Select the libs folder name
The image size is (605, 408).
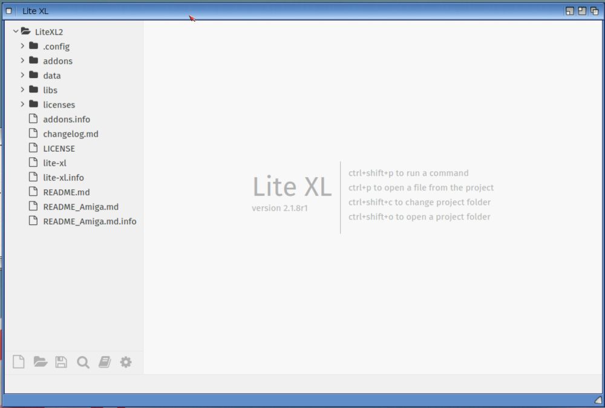[50, 90]
